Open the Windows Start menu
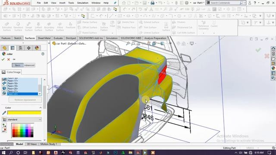276x155 pixels. [3, 152]
